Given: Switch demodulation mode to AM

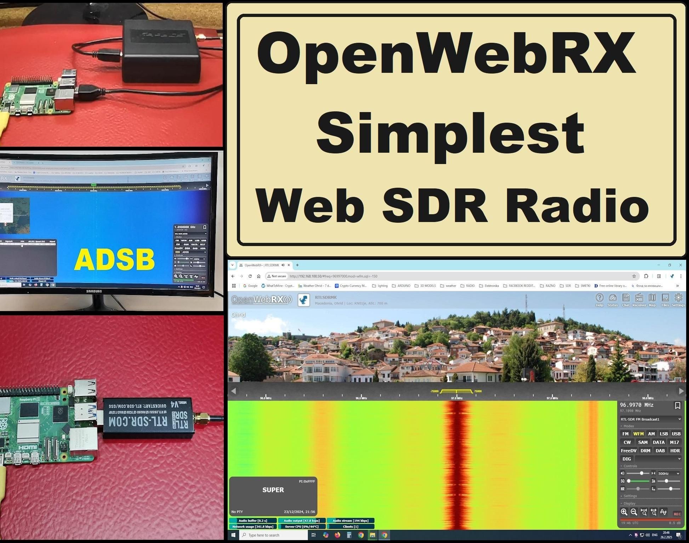Looking at the screenshot, I should click(x=651, y=434).
